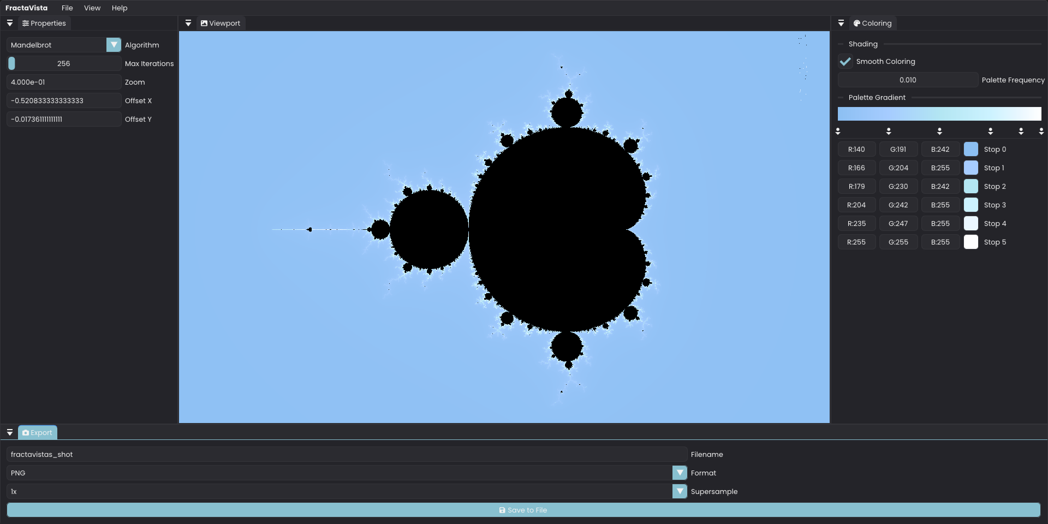Image resolution: width=1048 pixels, height=524 pixels.
Task: Collapse the Properties panel arrow
Action: (10, 23)
